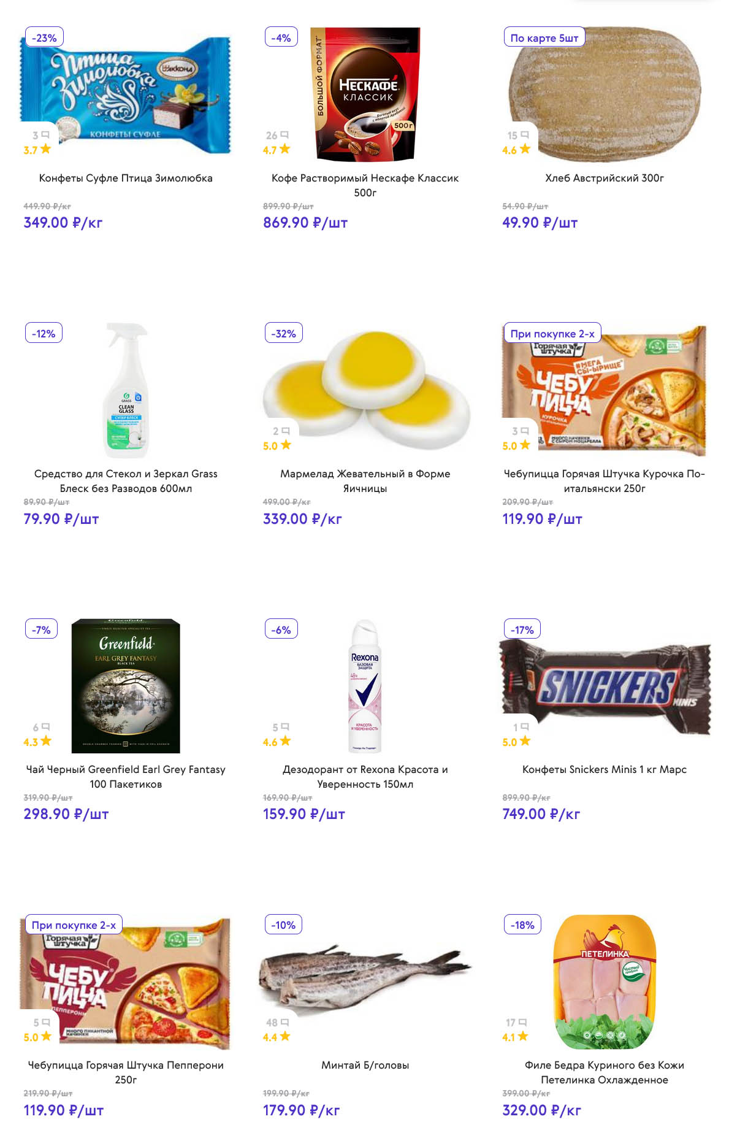Click the -23% discount badge on Птица Зимолюбка

point(44,37)
